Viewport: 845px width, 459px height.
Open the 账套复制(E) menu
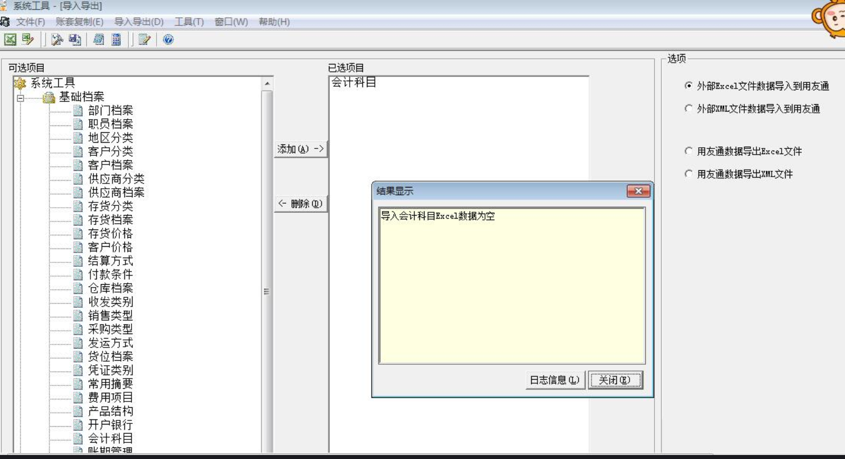coord(79,22)
